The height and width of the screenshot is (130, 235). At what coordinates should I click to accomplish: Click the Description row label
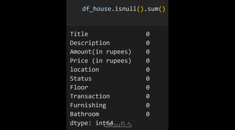(x=90, y=43)
